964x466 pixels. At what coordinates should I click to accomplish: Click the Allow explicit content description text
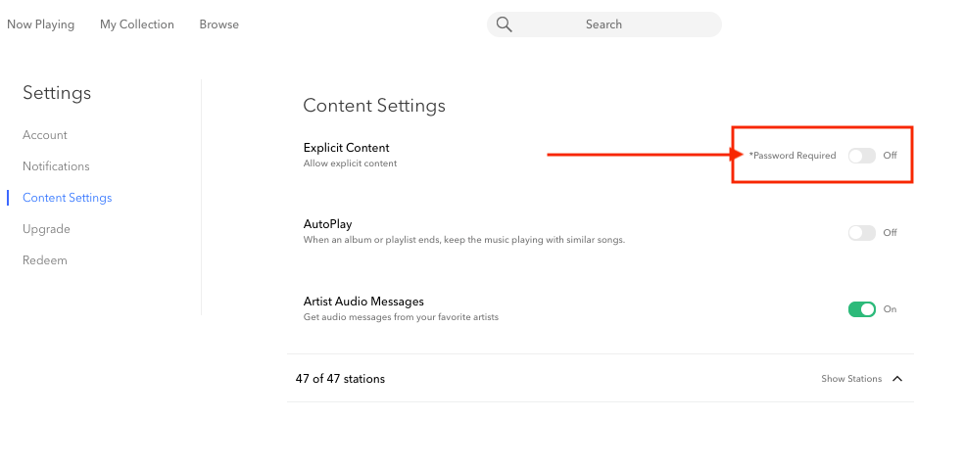tap(350, 163)
